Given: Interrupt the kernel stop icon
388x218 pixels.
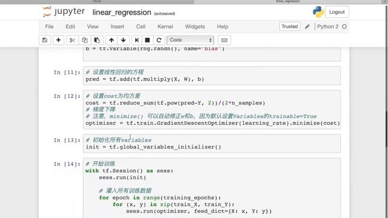Looking at the screenshot, I should (147, 40).
